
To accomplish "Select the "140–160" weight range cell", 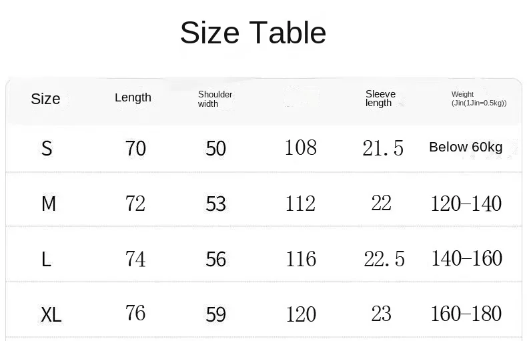I will (466, 258).
